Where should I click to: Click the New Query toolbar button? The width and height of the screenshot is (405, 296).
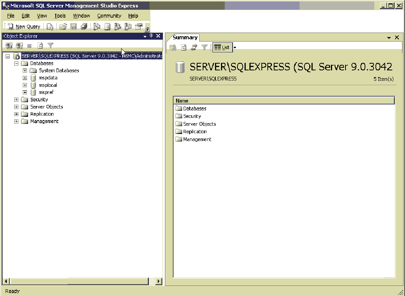point(24,26)
